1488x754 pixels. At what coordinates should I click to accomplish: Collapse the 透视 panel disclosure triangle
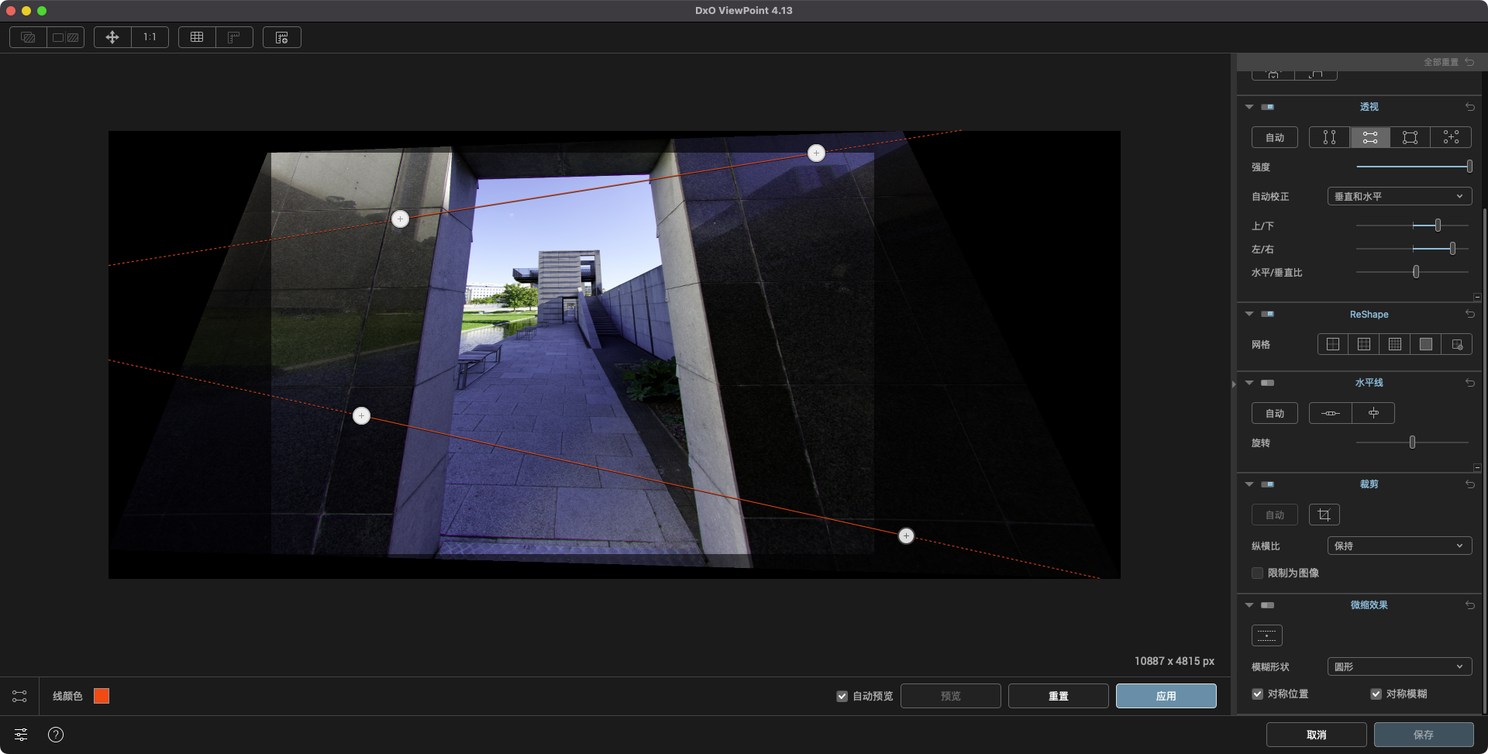click(1249, 107)
